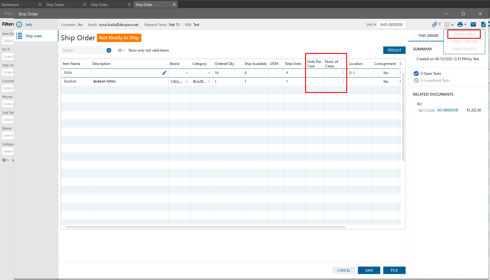
Task: Expand the Category dropdown in Bedikah row
Action: [x=209, y=82]
